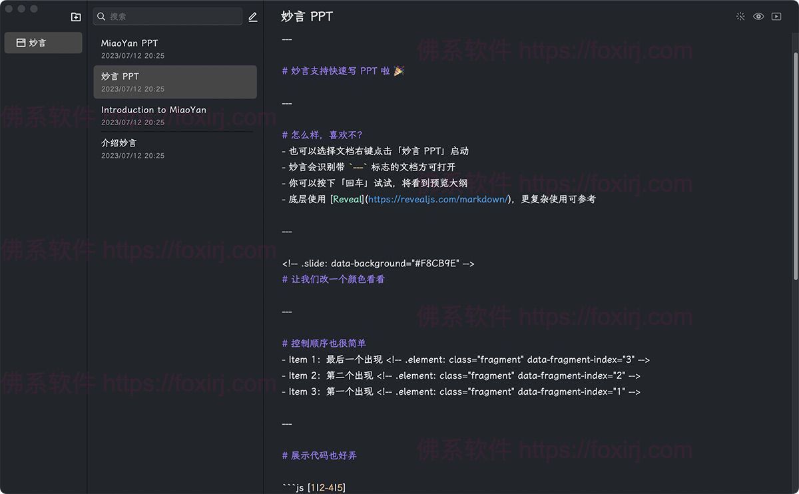Click the folder icon beside 妙言 in sidebar
Screen dimensions: 799x494
[20, 43]
